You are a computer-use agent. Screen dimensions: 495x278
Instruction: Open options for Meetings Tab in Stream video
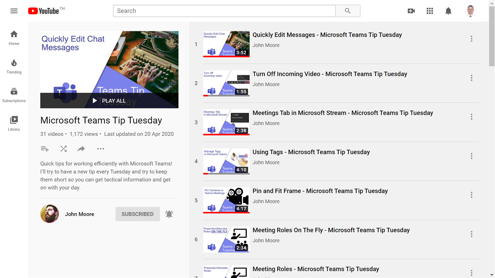click(x=471, y=117)
